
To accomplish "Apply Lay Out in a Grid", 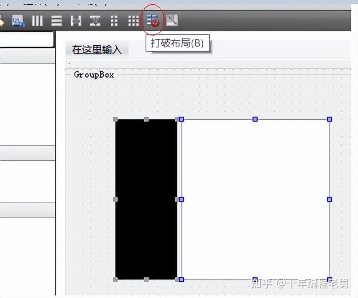I will pos(133,21).
